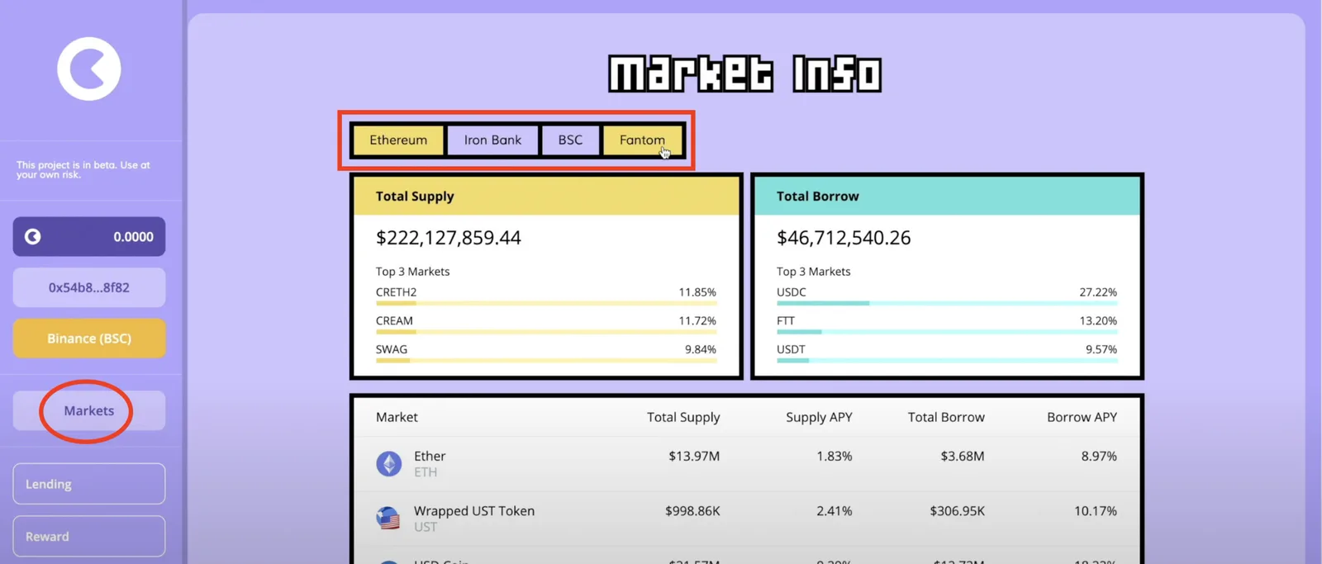The image size is (1322, 564).
Task: Switch to the Iron Bank tab
Action: click(x=492, y=140)
